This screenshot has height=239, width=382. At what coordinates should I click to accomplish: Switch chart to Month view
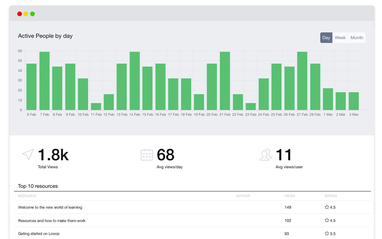click(357, 38)
